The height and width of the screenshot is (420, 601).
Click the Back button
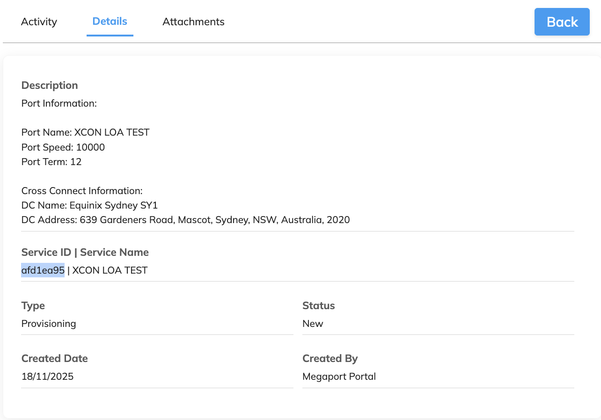[x=562, y=22]
